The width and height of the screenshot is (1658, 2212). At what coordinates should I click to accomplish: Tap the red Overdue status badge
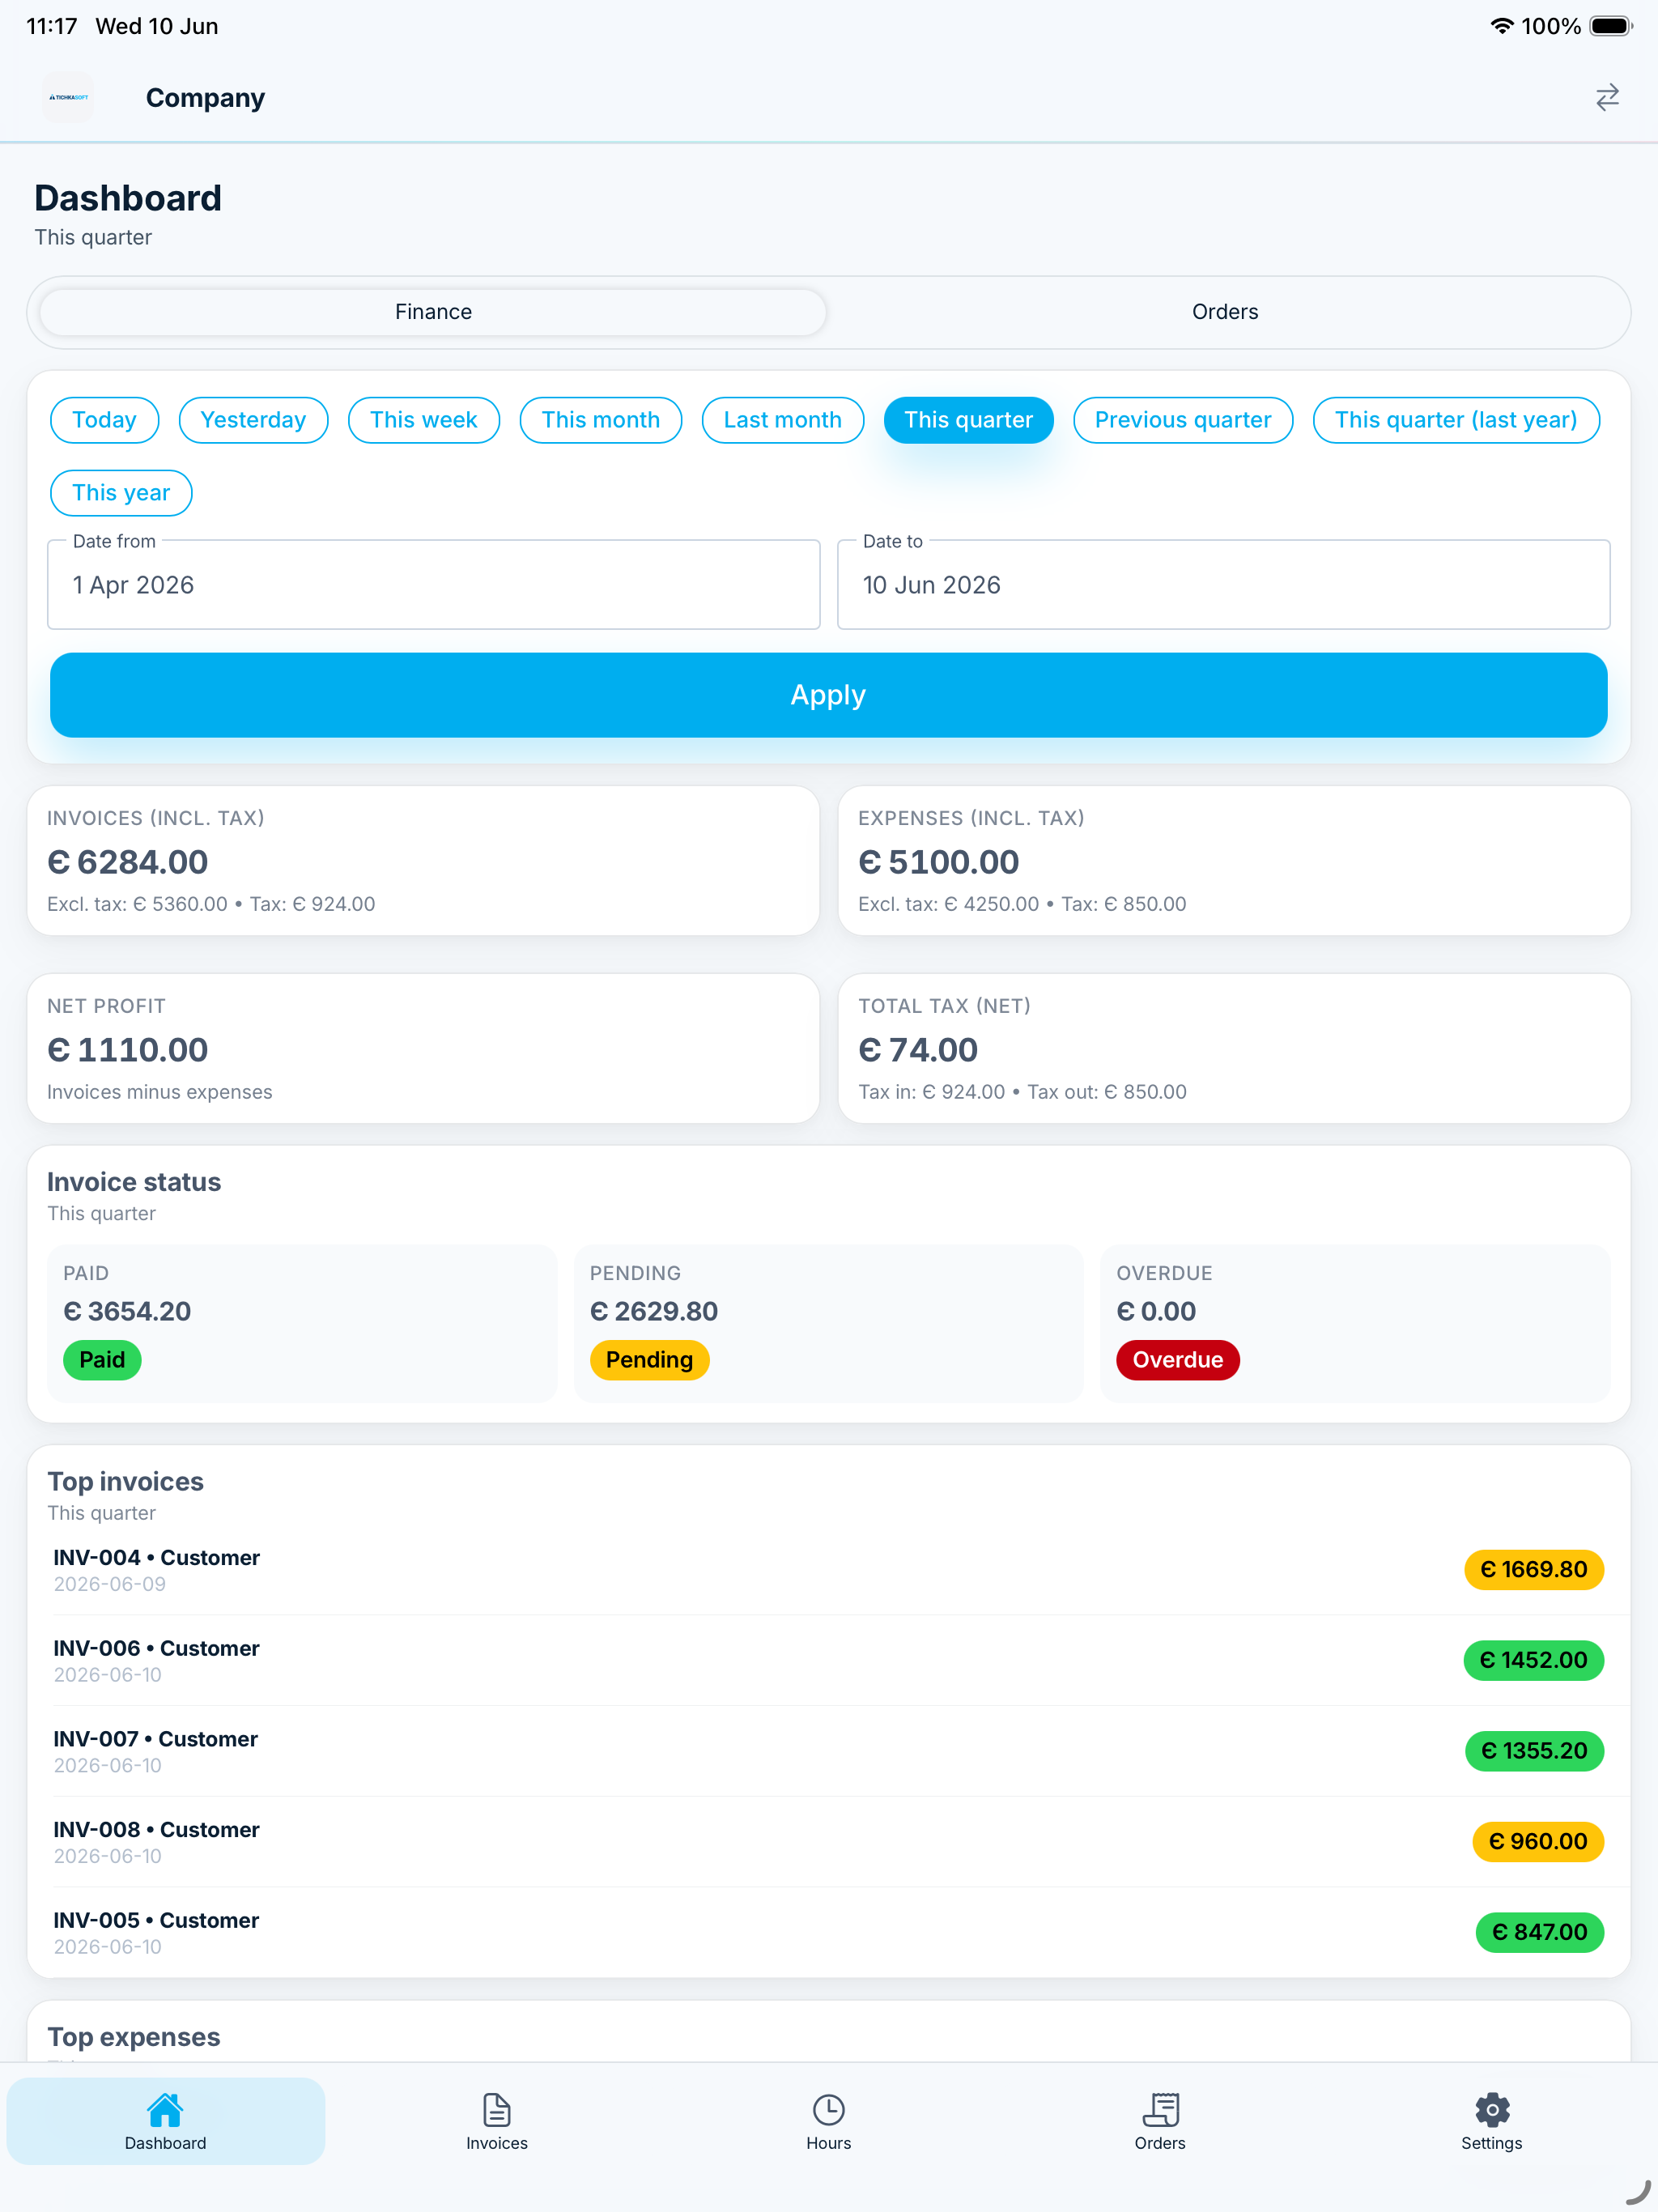(1178, 1360)
